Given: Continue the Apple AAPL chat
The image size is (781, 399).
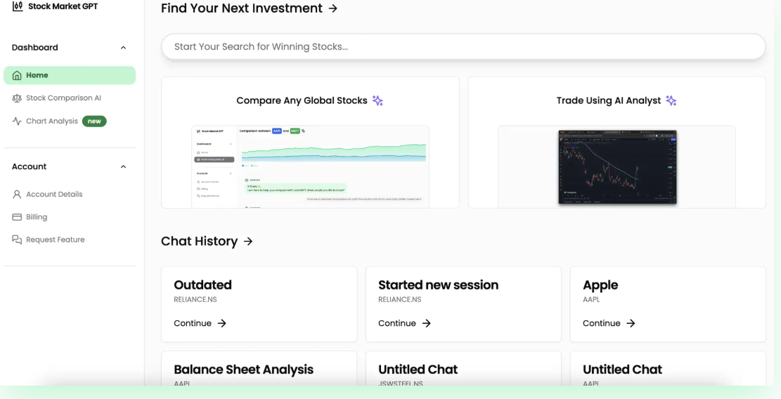Looking at the screenshot, I should coord(609,323).
